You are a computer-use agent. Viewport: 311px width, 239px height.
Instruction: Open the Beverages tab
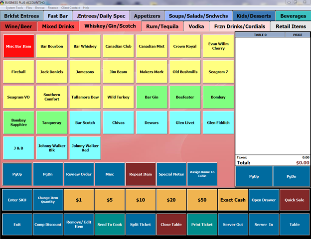click(x=293, y=16)
